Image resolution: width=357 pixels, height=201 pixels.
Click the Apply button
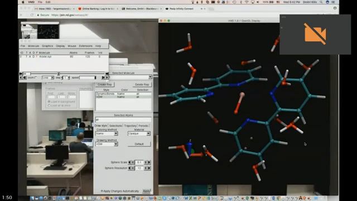(146, 191)
